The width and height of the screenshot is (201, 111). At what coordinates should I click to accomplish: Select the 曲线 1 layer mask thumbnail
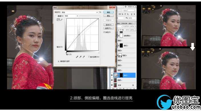pos(121,75)
